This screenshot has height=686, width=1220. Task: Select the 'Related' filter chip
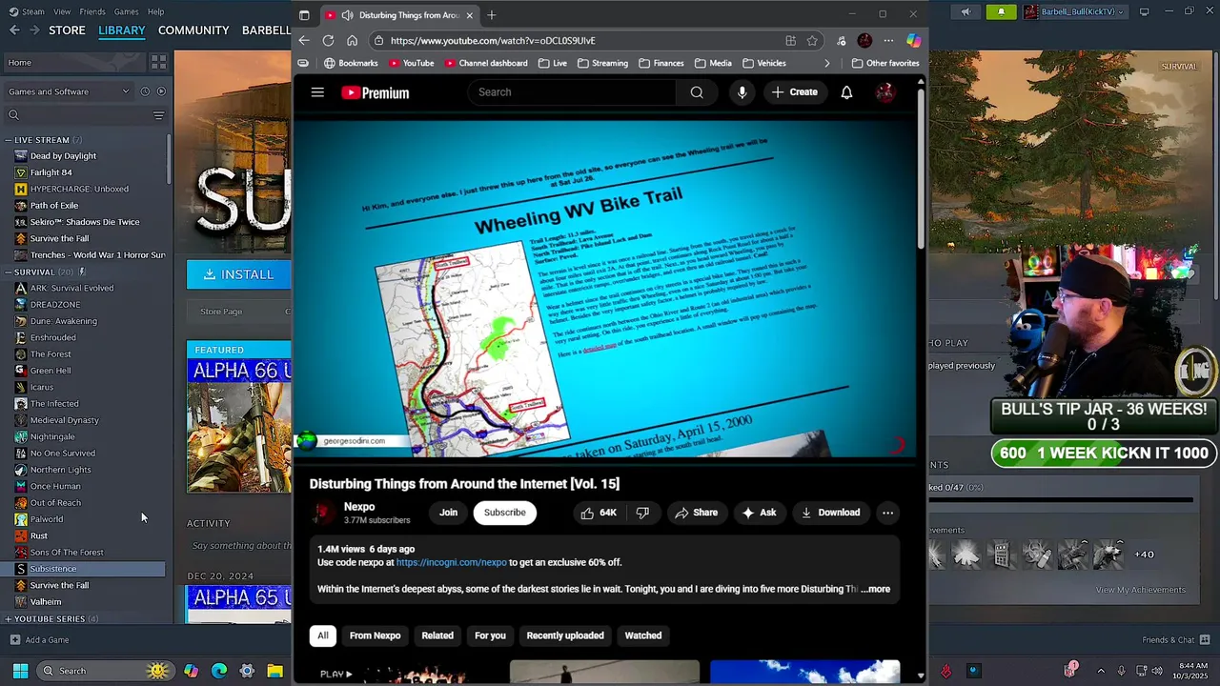pyautogui.click(x=437, y=636)
